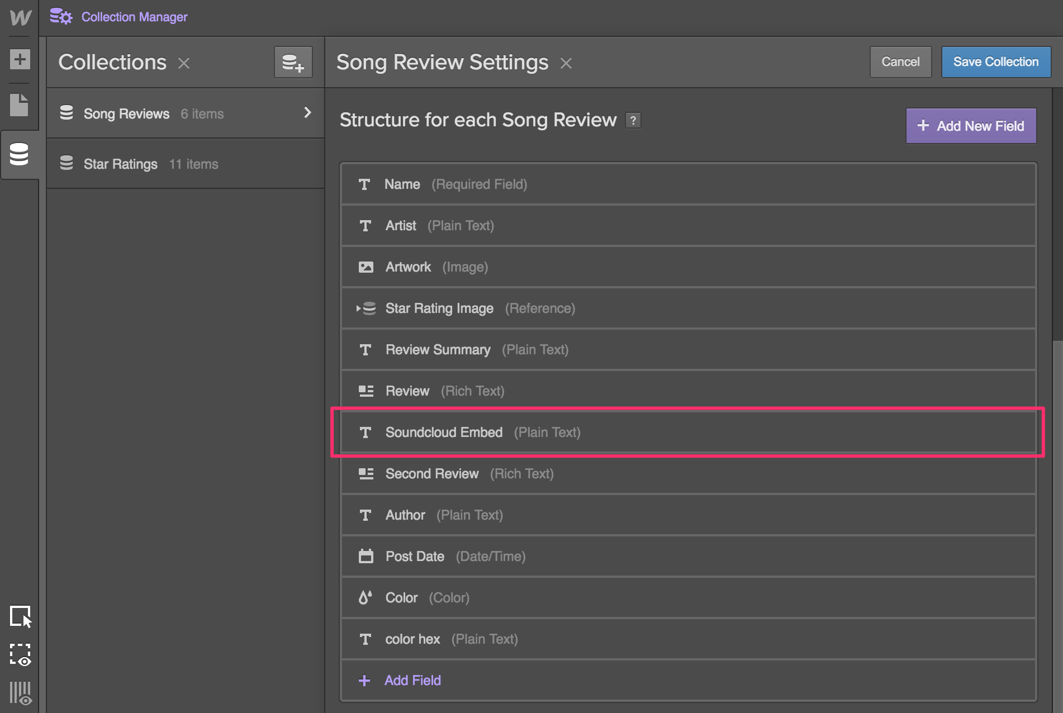1063x713 pixels.
Task: Open the Artwork image field
Action: [x=689, y=267]
